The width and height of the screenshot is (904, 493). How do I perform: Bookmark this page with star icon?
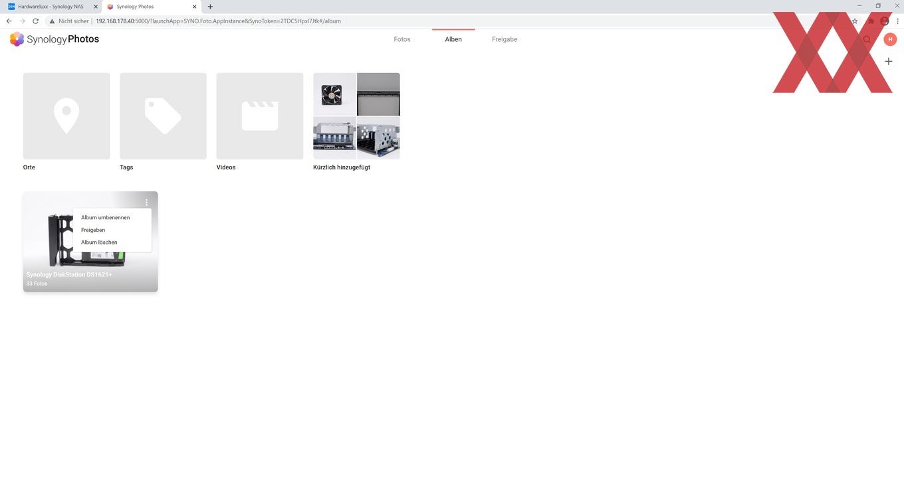855,21
